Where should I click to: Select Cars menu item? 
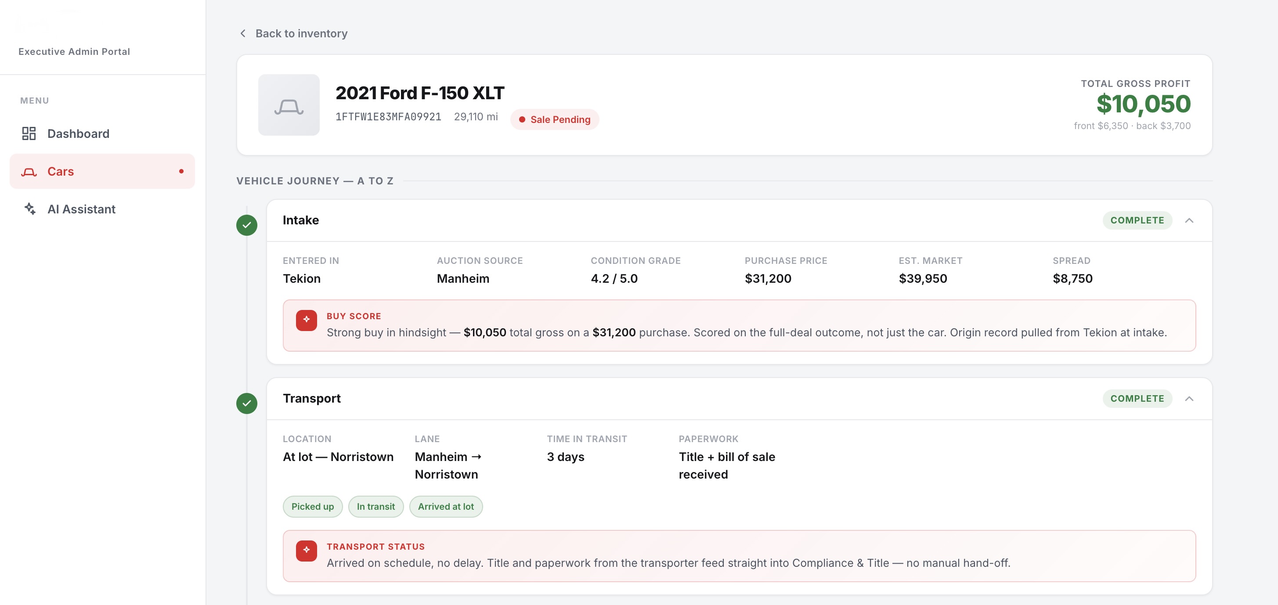[x=102, y=171]
